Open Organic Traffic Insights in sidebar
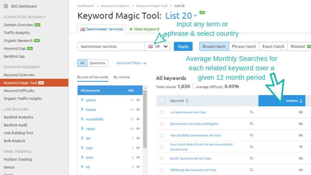This screenshot has height=175, width=311. pyautogui.click(x=23, y=99)
